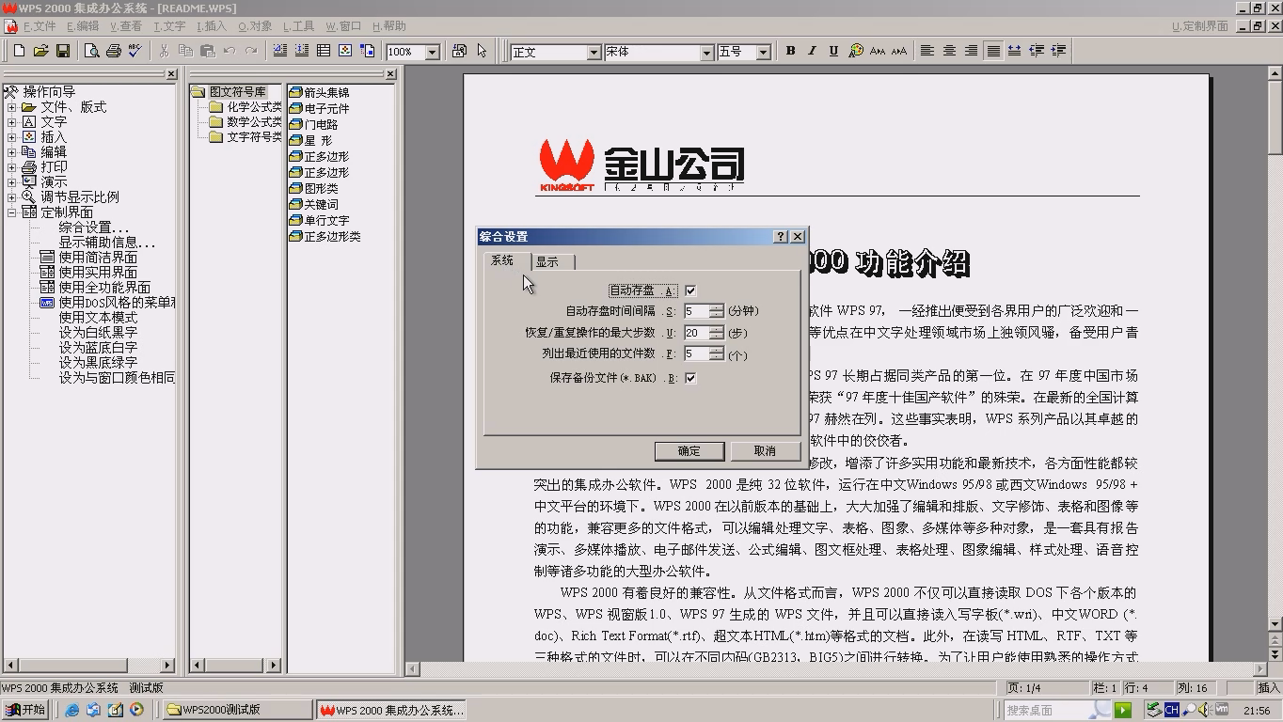Screen dimensions: 1283x722
Task: Open the 正文 style dropdown
Action: [594, 53]
